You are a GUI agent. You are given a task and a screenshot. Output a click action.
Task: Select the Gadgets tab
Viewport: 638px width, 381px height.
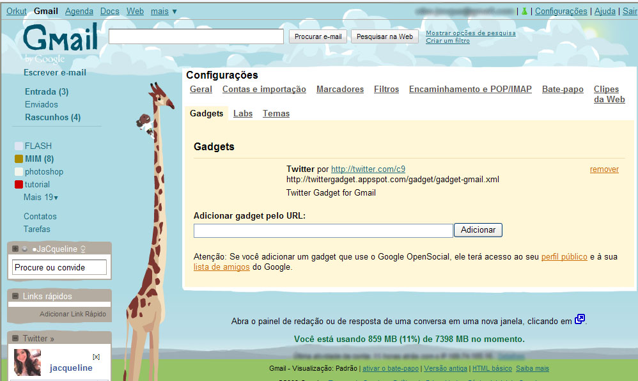(x=206, y=114)
